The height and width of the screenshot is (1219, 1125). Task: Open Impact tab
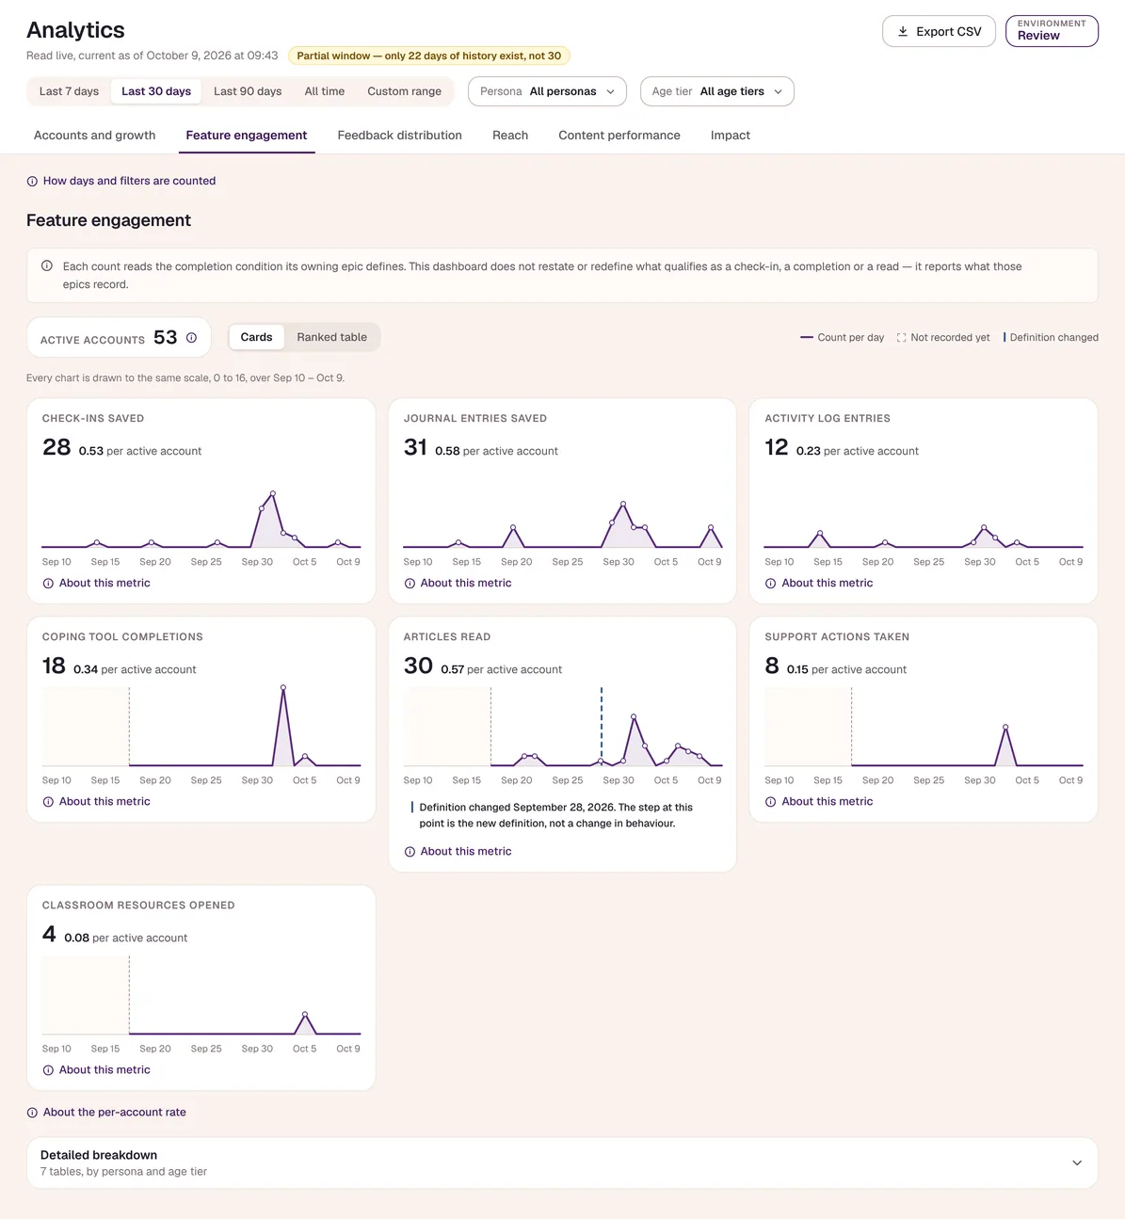731,136
